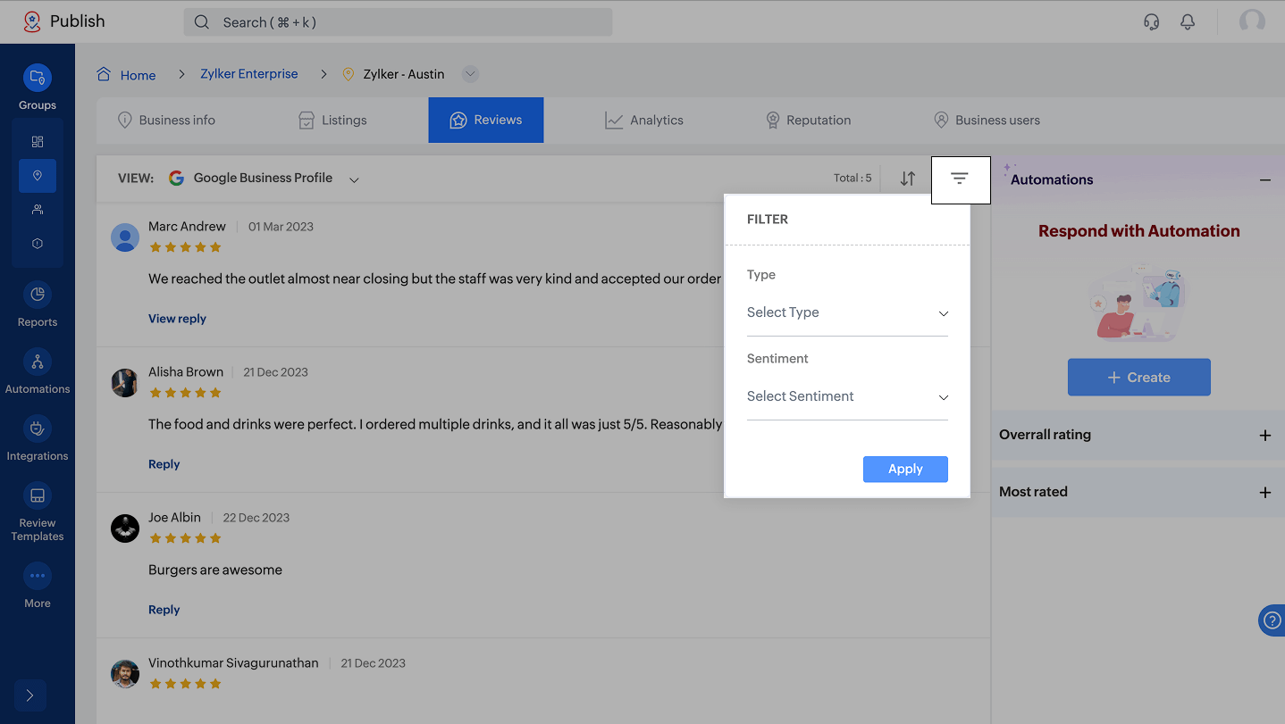This screenshot has width=1285, height=724.
Task: Open Zylker Enterprise breadcrumb
Action: point(249,74)
